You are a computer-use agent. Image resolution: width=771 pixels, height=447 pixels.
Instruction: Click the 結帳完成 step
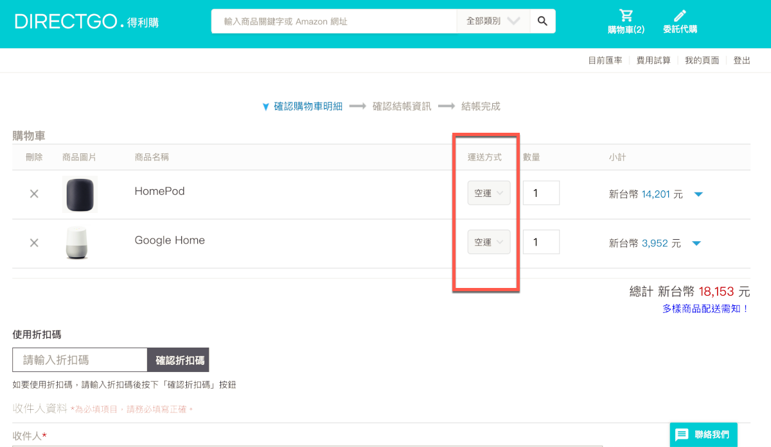481,106
